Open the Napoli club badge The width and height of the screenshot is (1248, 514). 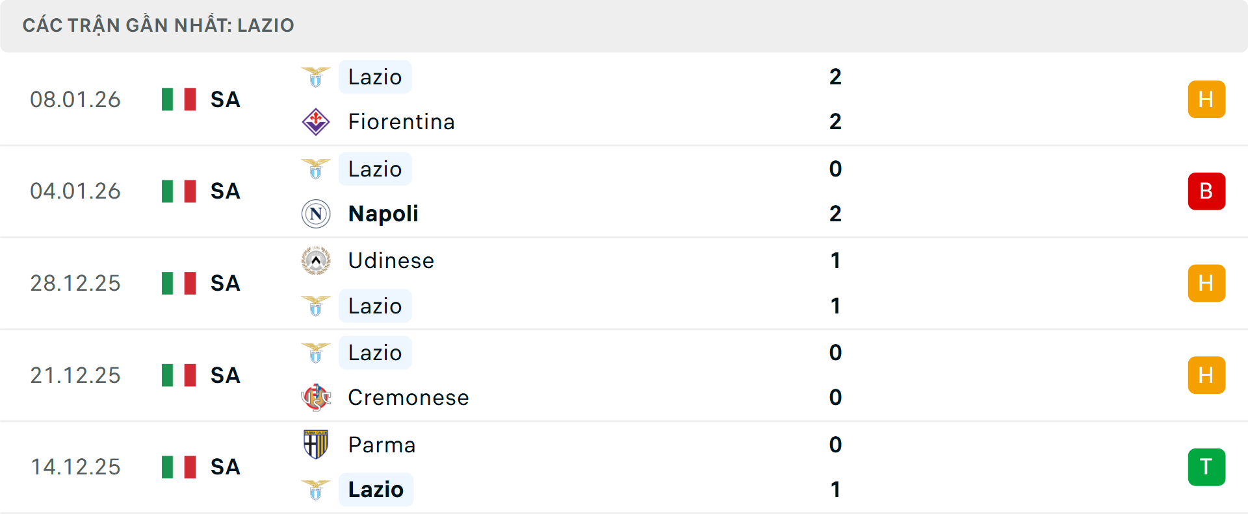coord(316,213)
